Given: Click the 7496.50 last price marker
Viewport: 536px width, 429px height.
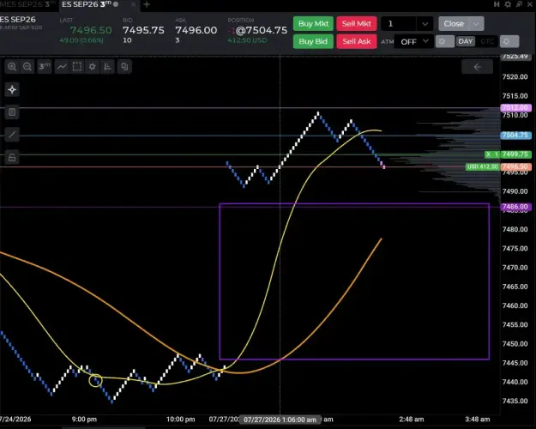Looking at the screenshot, I should tap(515, 167).
